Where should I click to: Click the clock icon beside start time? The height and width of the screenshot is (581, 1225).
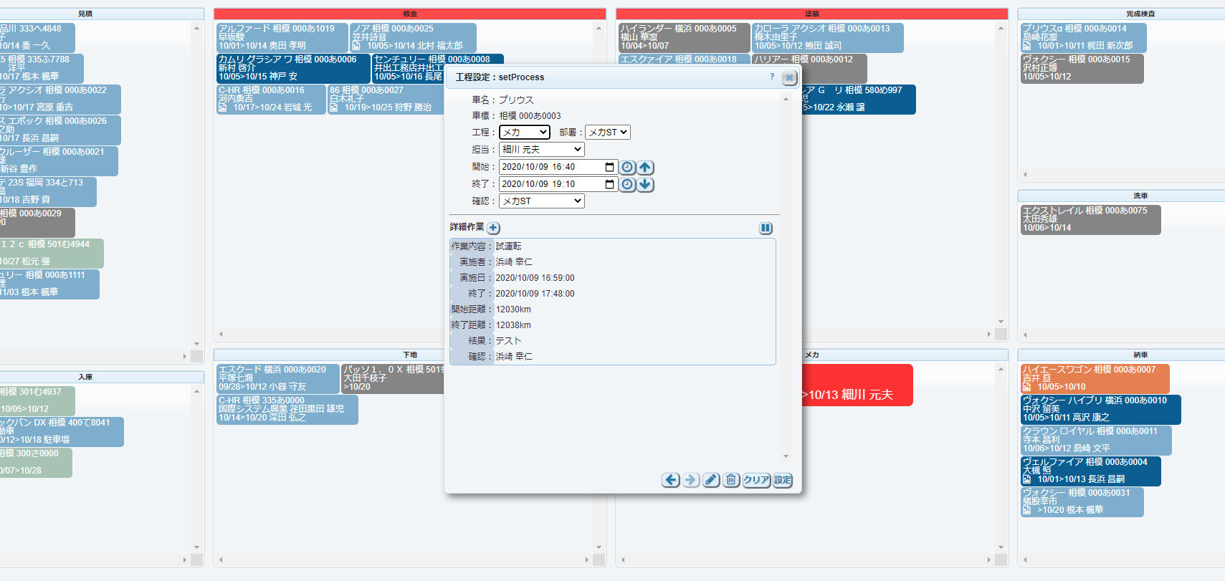(x=627, y=167)
